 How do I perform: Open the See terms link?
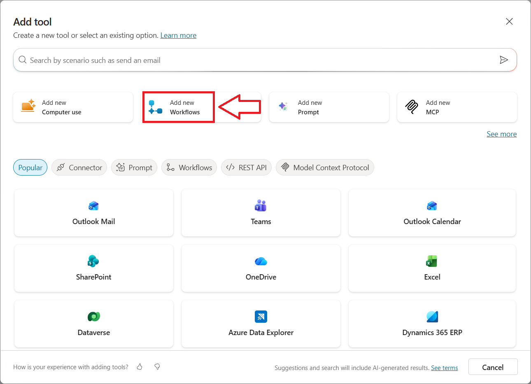444,368
